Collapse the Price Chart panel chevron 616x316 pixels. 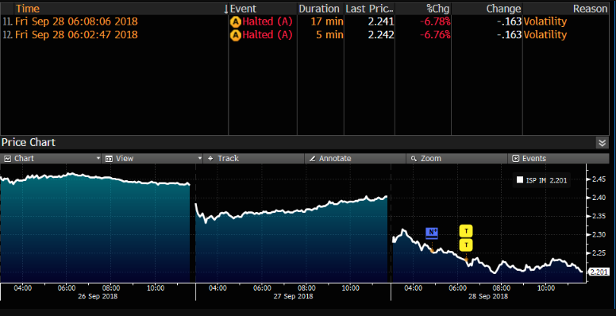(x=602, y=142)
